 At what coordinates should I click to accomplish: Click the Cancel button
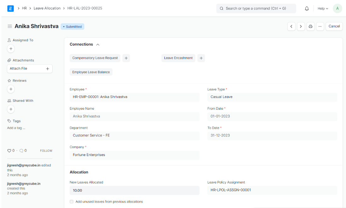pyautogui.click(x=334, y=26)
